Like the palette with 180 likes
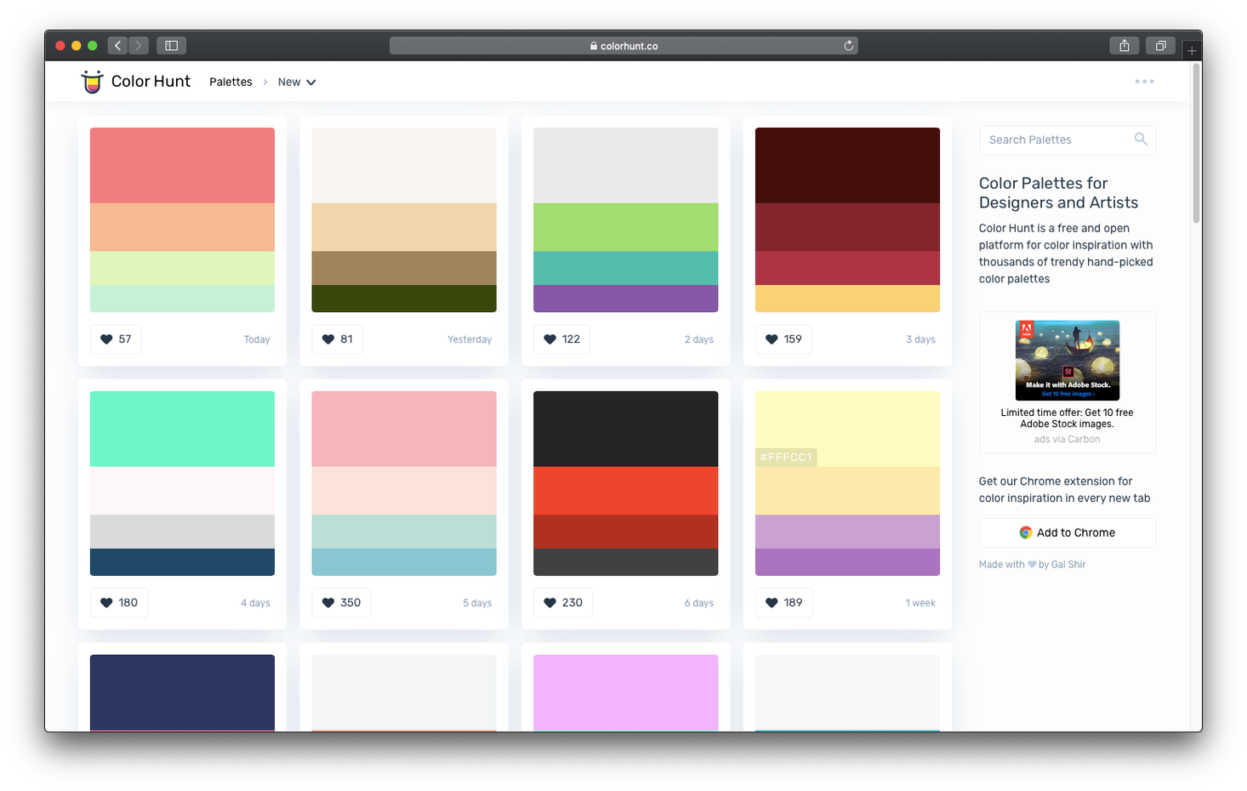The height and width of the screenshot is (791, 1247). point(119,603)
